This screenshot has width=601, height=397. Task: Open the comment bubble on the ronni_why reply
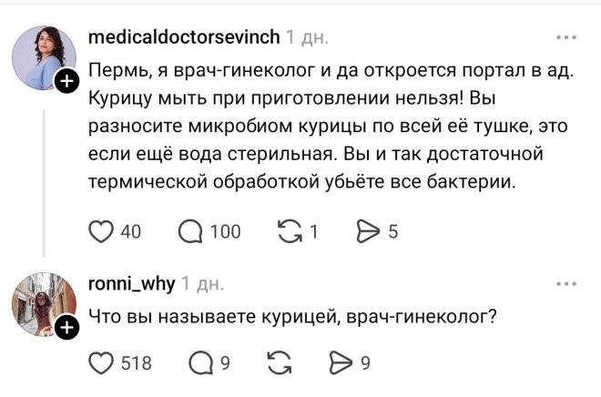(x=201, y=363)
